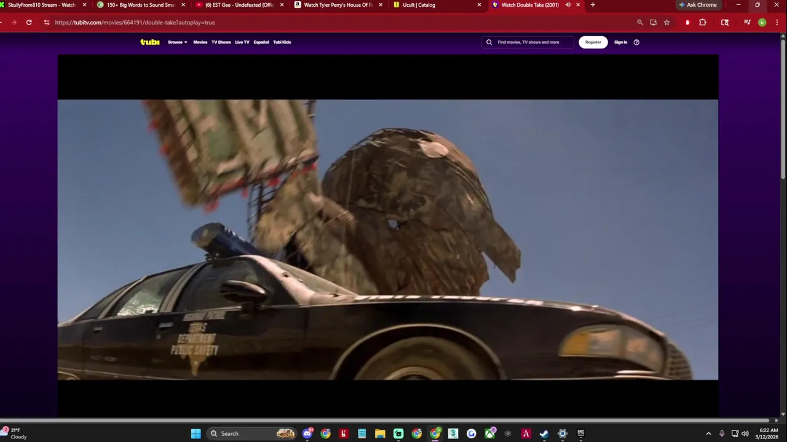This screenshot has height=442, width=787.
Task: Click the search magnifier icon in Tubi
Action: coord(489,42)
